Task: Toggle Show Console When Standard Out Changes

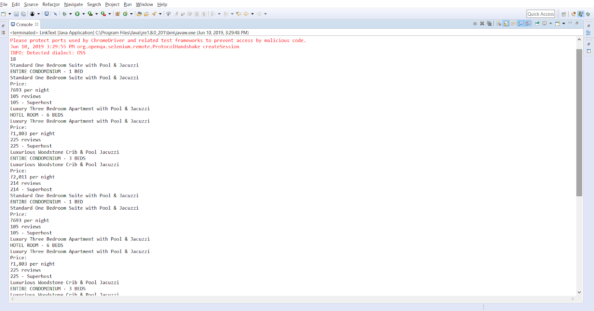Action: (x=520, y=23)
